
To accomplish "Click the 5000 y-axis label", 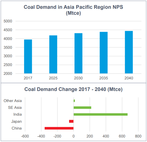I will (8, 21).
